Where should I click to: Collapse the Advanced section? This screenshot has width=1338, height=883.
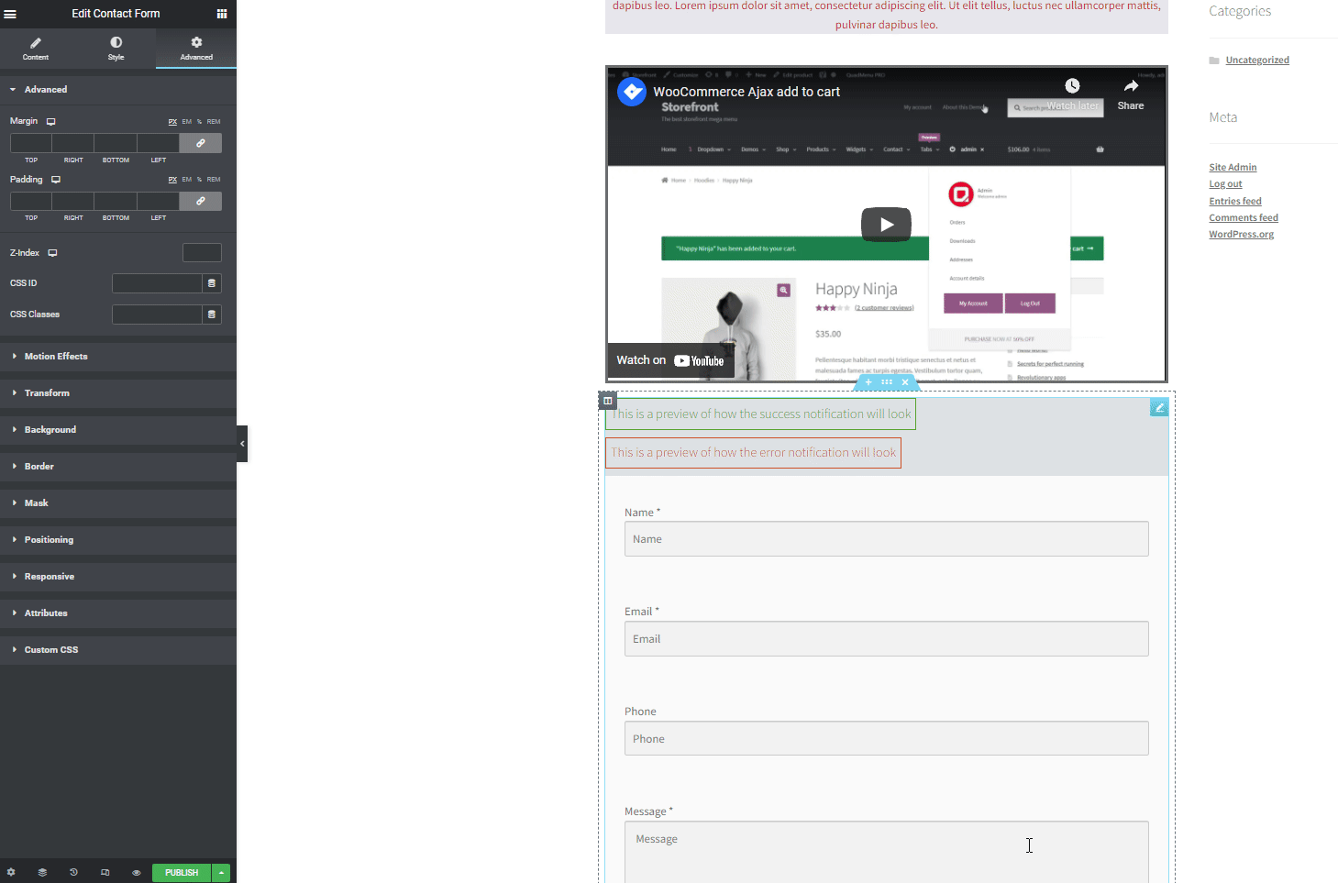tap(118, 90)
